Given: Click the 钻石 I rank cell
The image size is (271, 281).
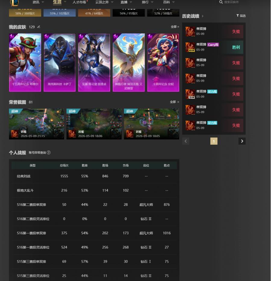Looking at the screenshot, I should point(146,261).
